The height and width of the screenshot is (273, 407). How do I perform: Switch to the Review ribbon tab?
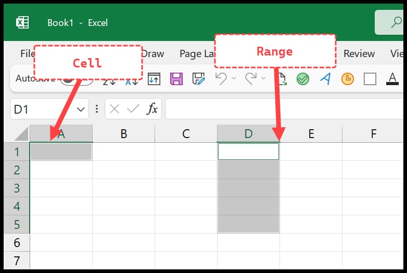pyautogui.click(x=359, y=53)
